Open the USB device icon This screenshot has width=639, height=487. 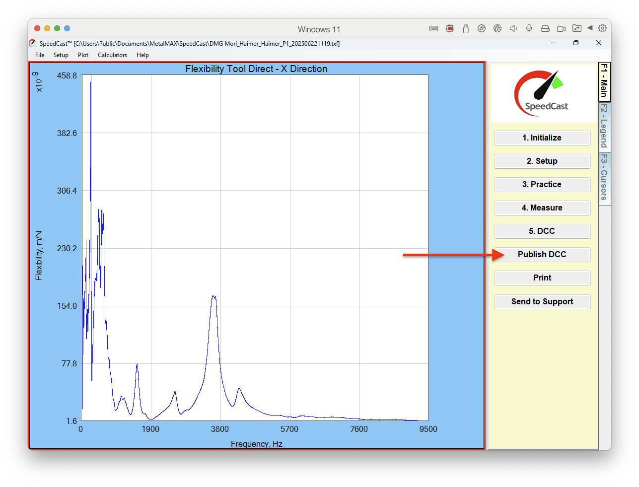coord(466,29)
